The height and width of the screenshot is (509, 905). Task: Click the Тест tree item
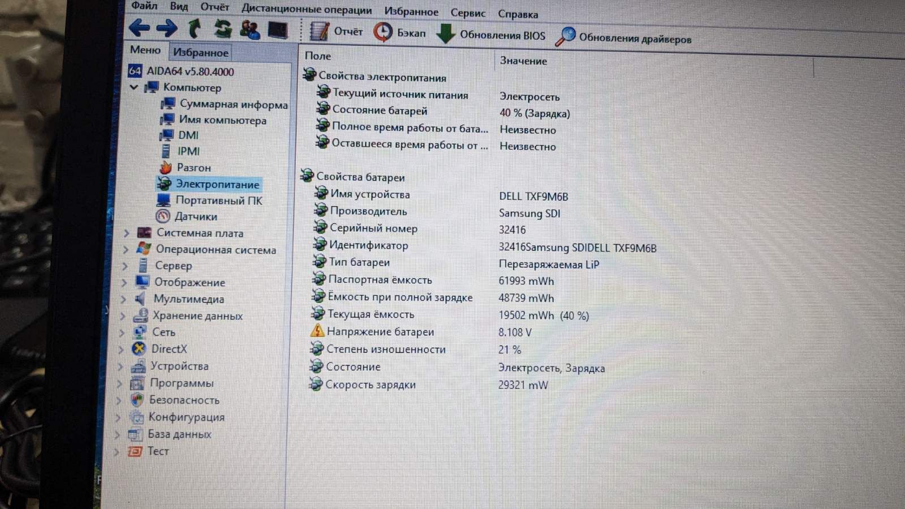pos(149,451)
